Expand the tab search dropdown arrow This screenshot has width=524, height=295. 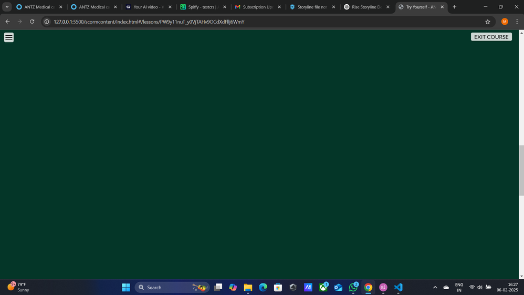pos(7,7)
